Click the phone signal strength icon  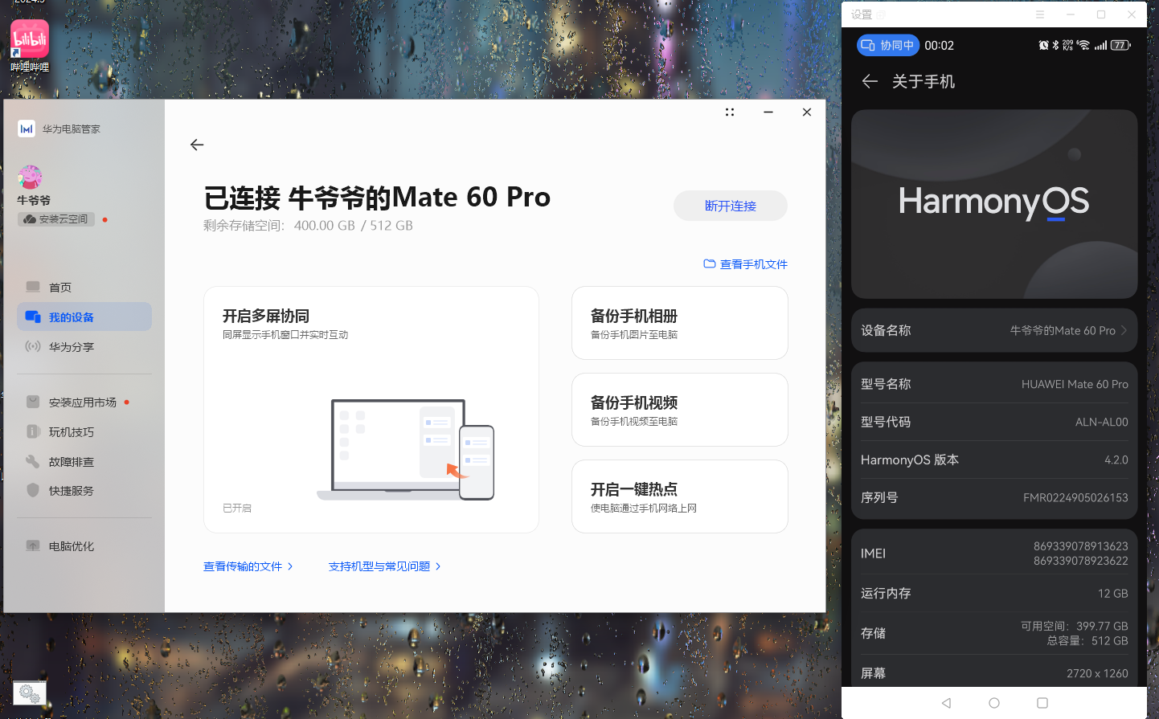[1100, 45]
